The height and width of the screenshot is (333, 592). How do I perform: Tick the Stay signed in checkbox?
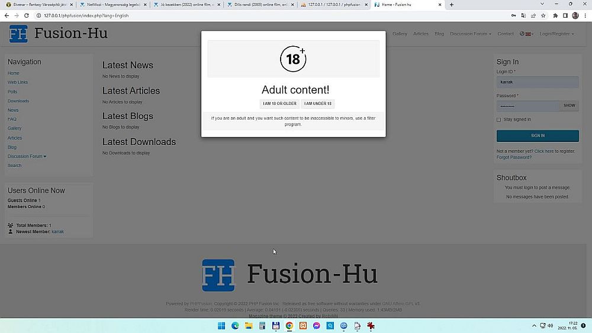point(498,119)
